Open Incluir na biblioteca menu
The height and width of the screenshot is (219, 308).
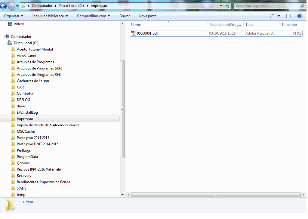click(50, 16)
